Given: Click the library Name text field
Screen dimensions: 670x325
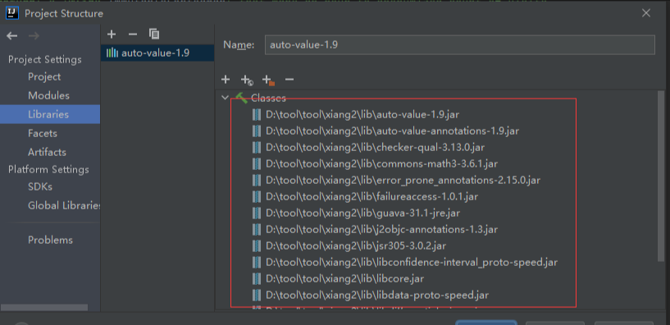Looking at the screenshot, I should pyautogui.click(x=460, y=44).
